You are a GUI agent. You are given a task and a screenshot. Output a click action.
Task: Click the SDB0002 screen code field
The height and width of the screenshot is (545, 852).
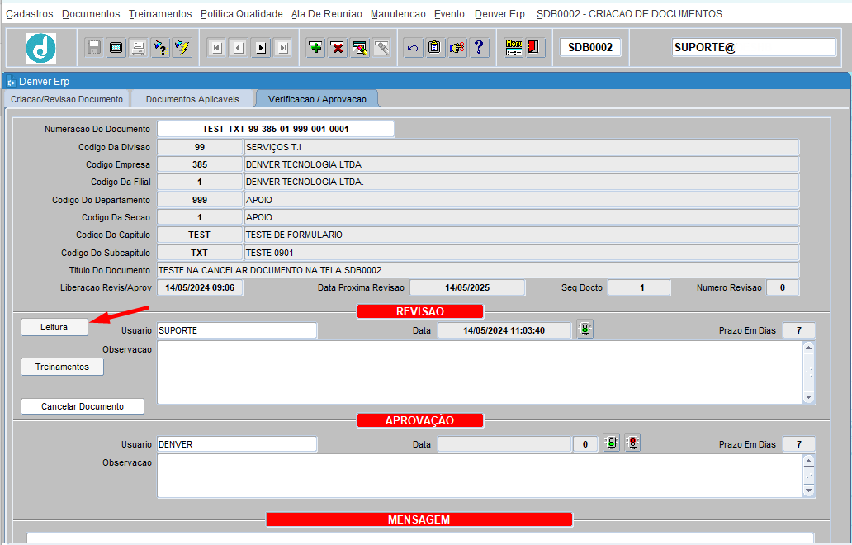590,47
